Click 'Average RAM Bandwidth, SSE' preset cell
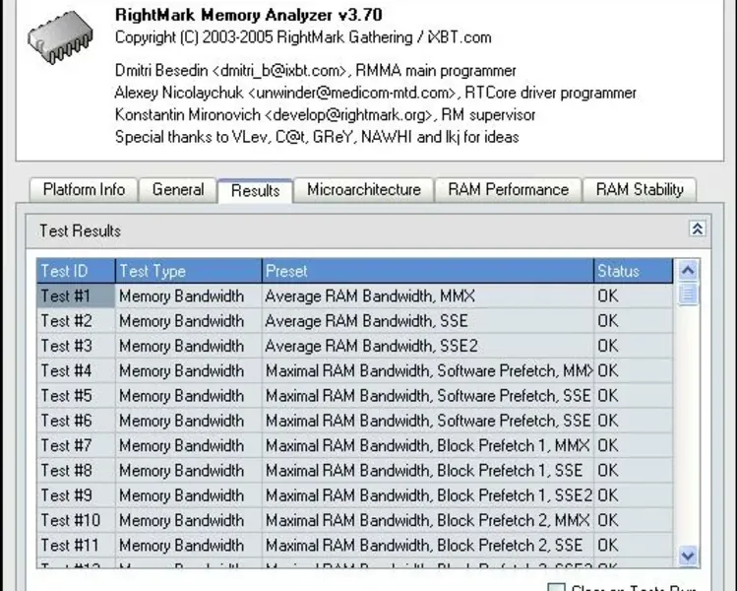737x591 pixels. tap(428, 321)
